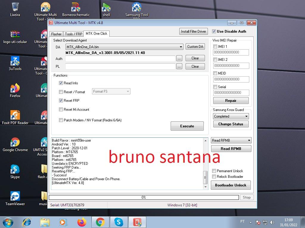
Task: Browse for an Auth file
Action: coord(179,58)
